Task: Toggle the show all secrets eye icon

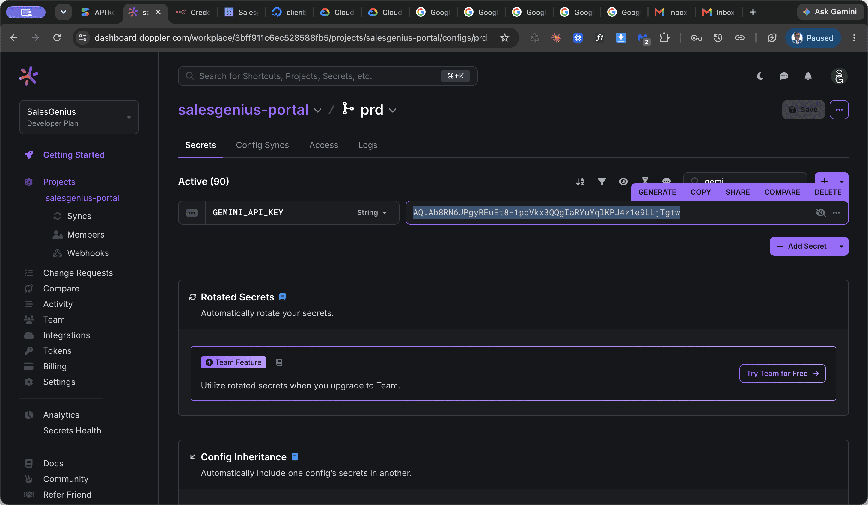Action: 623,182
